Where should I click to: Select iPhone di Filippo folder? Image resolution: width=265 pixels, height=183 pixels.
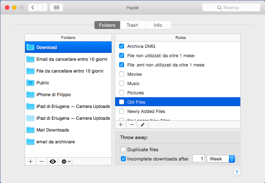(68, 95)
